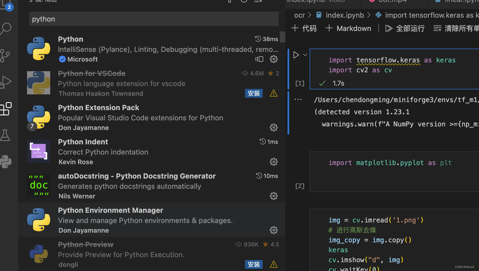Open the Source Control view

click(5, 55)
